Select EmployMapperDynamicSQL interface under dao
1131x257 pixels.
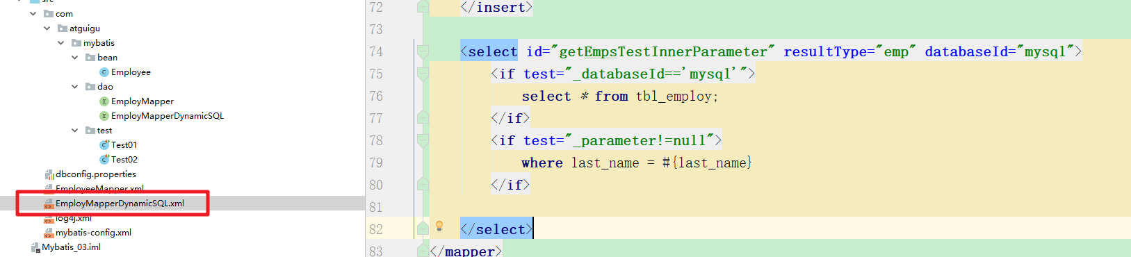coord(168,116)
